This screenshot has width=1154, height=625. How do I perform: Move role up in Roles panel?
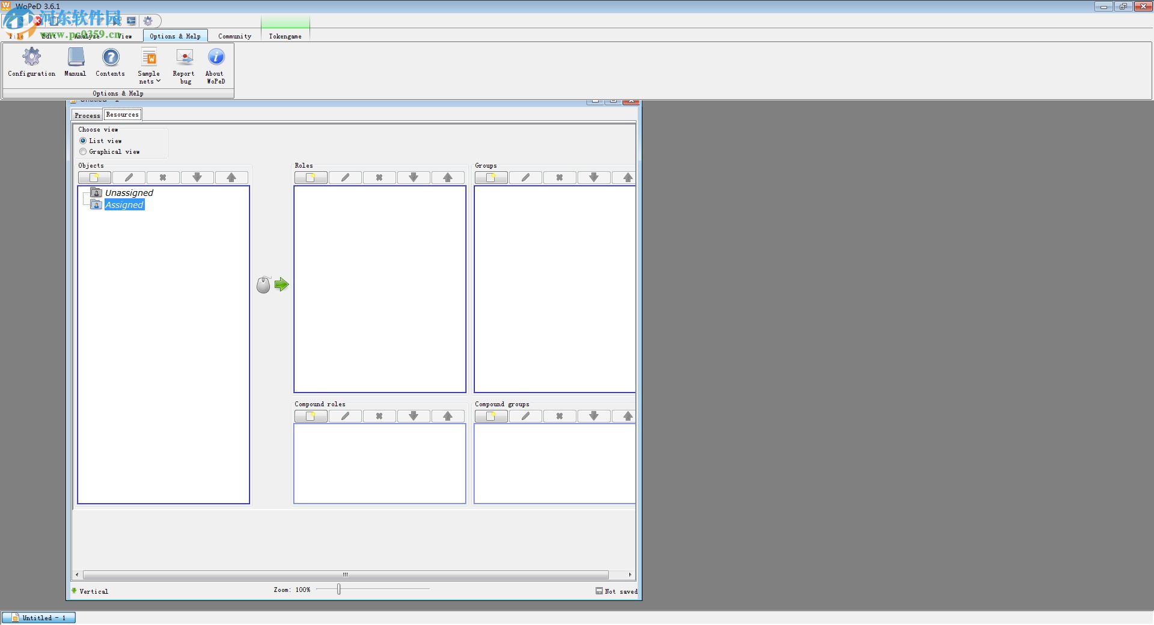tap(448, 177)
